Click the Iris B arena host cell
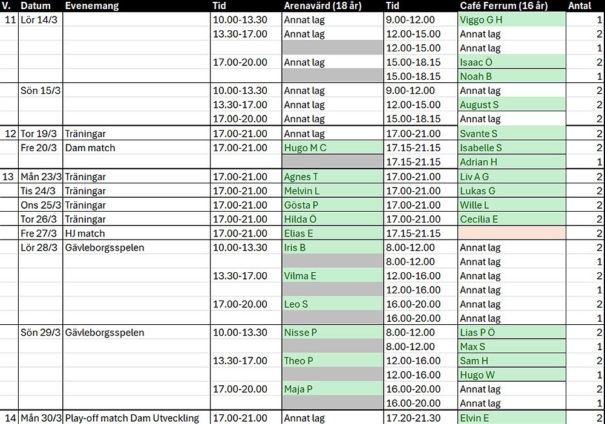Screen dimensions: 605x424 [332, 247]
